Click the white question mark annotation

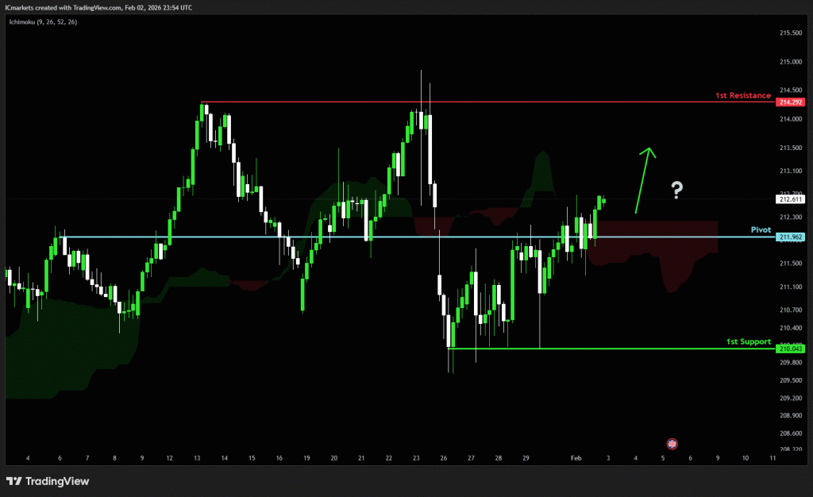(x=676, y=190)
